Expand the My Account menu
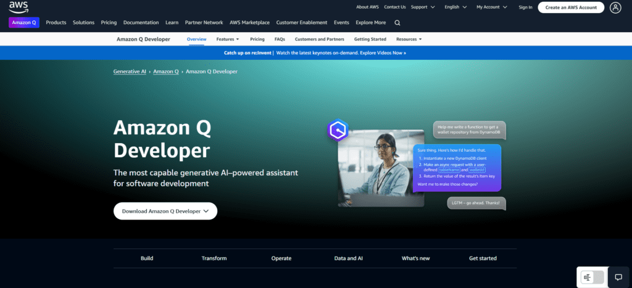Viewport: 632px width, 288px height. tap(492, 7)
